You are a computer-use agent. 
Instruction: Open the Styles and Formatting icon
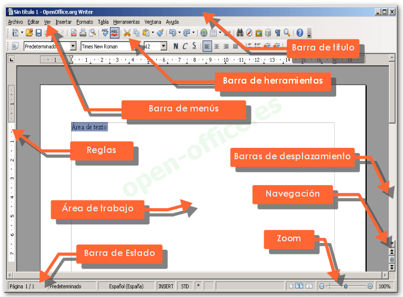[x=15, y=46]
